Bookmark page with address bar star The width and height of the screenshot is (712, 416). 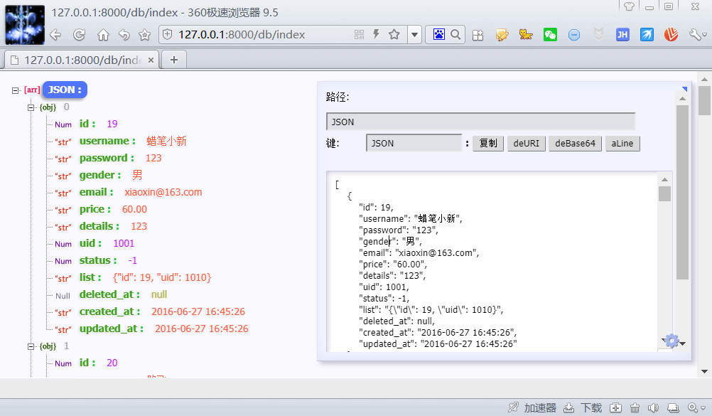tap(394, 34)
